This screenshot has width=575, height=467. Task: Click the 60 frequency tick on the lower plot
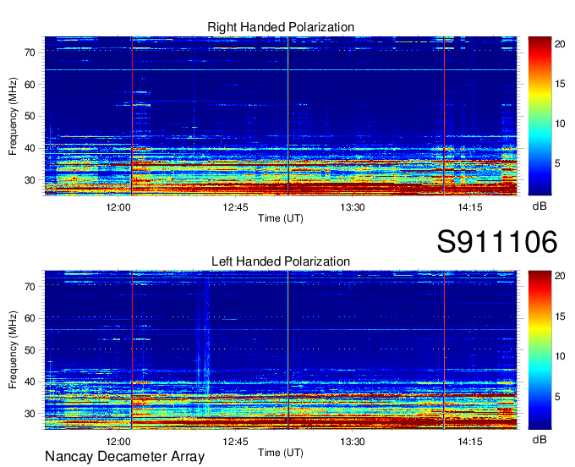pos(30,318)
